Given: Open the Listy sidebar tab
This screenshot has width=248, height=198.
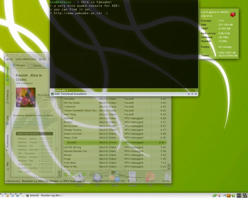Looking at the screenshot, I should pos(7,120).
